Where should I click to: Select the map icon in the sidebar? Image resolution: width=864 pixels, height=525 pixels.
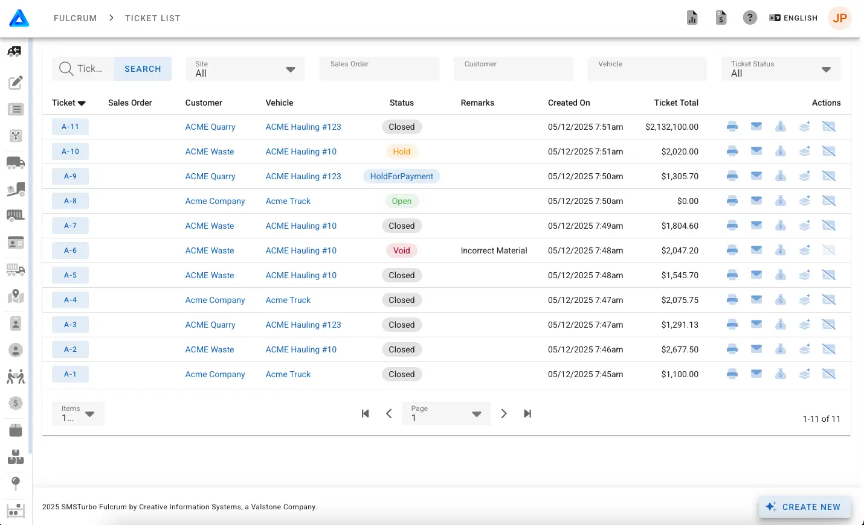(x=15, y=297)
